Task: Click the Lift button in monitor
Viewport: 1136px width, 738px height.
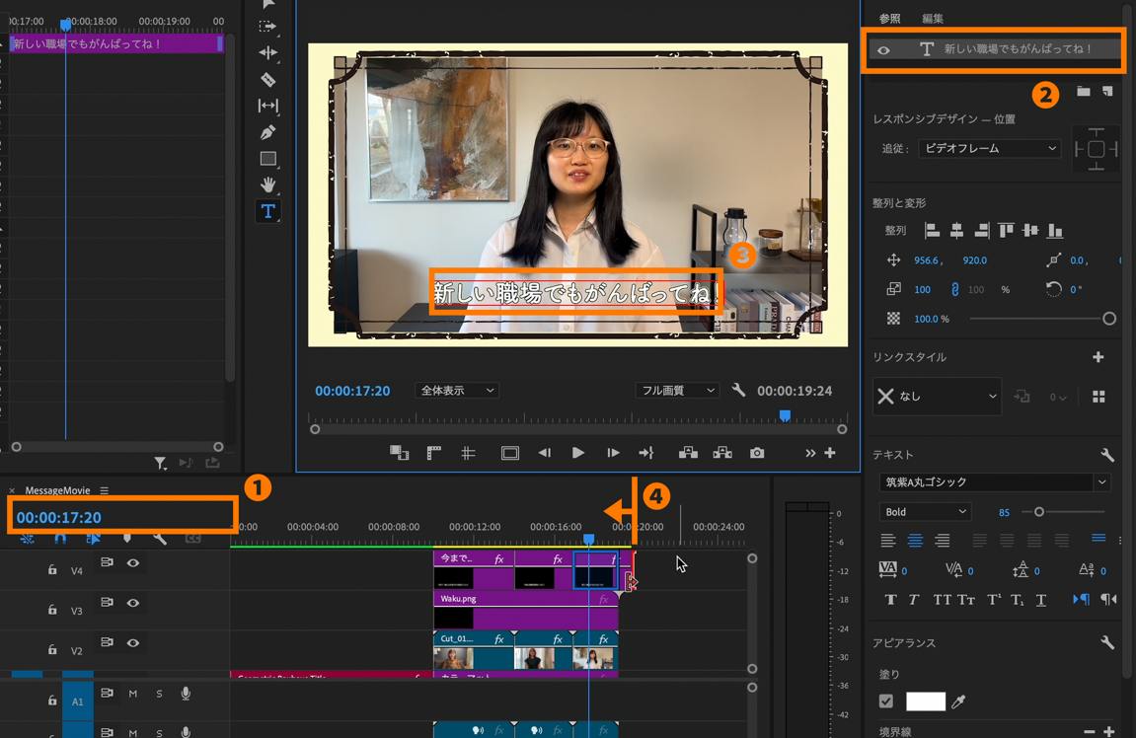Action: coord(688,453)
